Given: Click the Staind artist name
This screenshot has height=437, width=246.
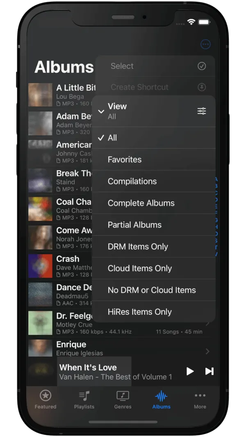Looking at the screenshot, I should (66, 182).
